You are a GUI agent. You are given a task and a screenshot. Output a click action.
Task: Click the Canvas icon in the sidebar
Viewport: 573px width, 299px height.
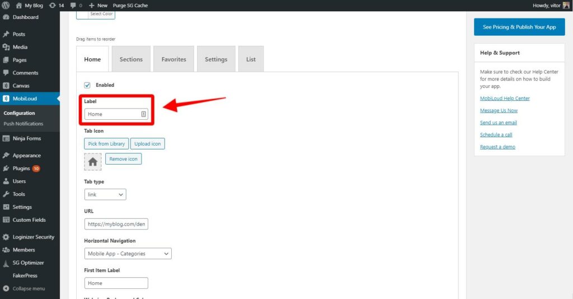6,86
